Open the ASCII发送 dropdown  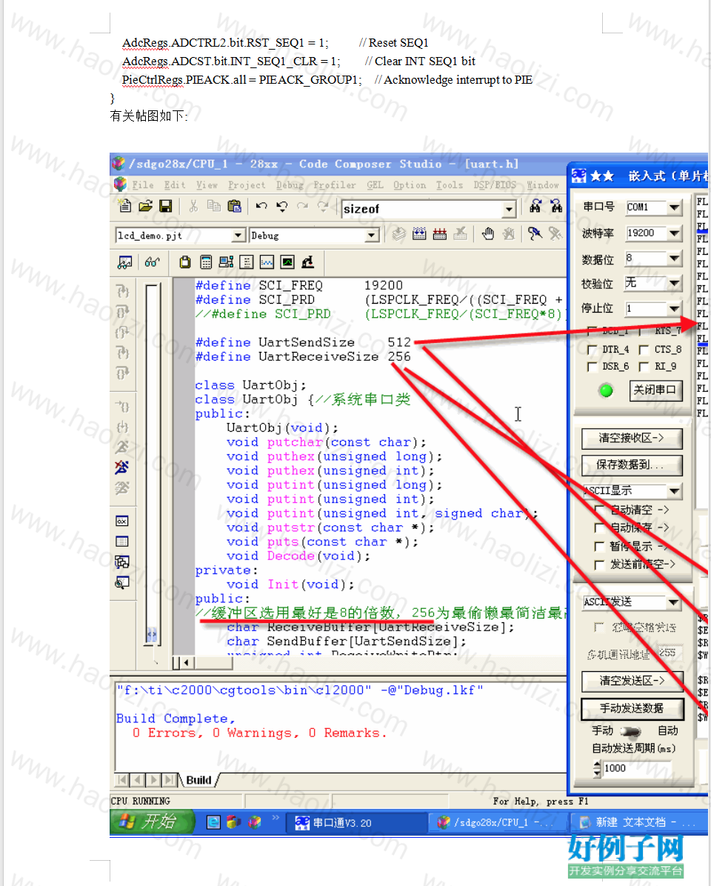tap(673, 602)
